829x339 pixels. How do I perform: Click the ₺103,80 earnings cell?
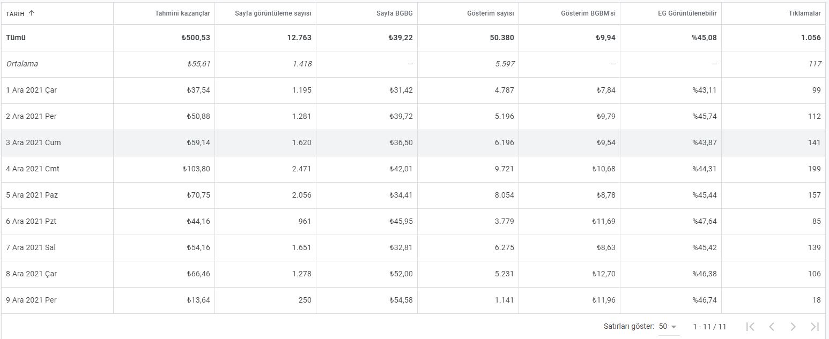pyautogui.click(x=196, y=169)
